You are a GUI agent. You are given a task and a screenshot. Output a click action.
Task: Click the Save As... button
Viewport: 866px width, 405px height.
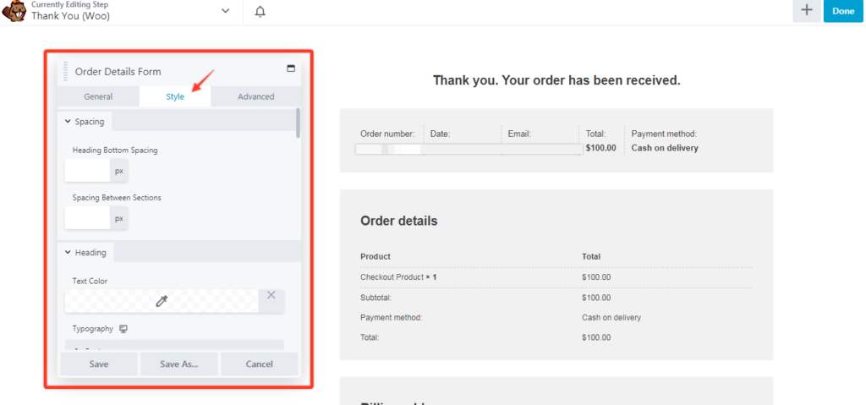pyautogui.click(x=179, y=364)
